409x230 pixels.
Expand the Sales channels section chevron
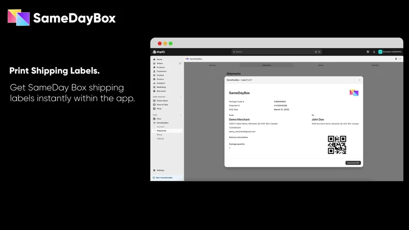click(x=181, y=97)
